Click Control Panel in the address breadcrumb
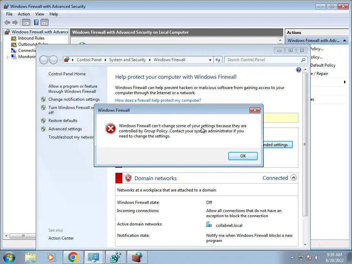The width and height of the screenshot is (352, 264). 89,60
